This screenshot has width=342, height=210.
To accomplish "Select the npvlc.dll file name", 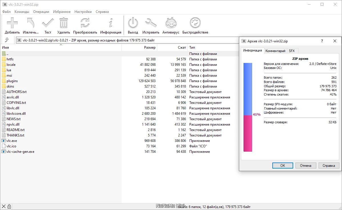I will click(x=13, y=124).
